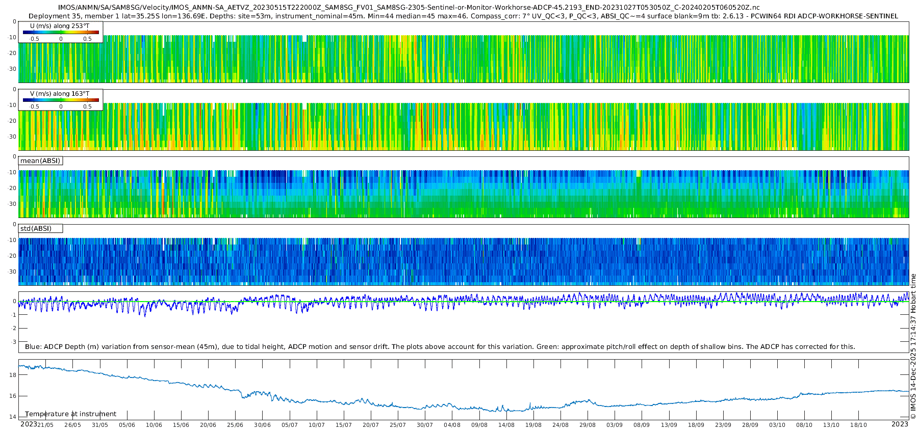Image resolution: width=918 pixels, height=433 pixels.
Task: Click the U velocity colorbar
Action: point(61,33)
